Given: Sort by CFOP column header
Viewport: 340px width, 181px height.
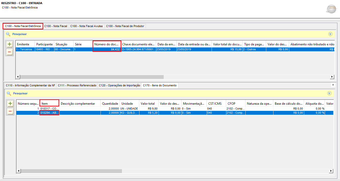Looking at the screenshot, I should [236, 104].
